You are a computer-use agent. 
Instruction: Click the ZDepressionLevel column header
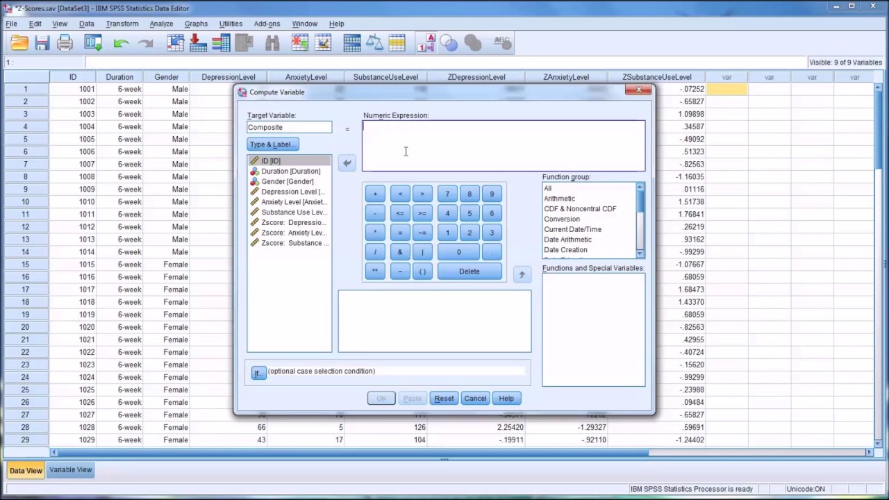pyautogui.click(x=476, y=77)
